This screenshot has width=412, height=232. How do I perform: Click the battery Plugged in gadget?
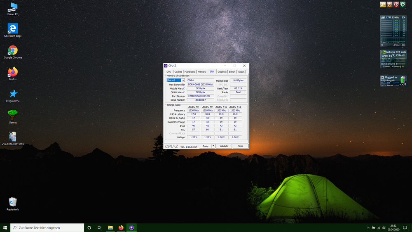(x=393, y=80)
